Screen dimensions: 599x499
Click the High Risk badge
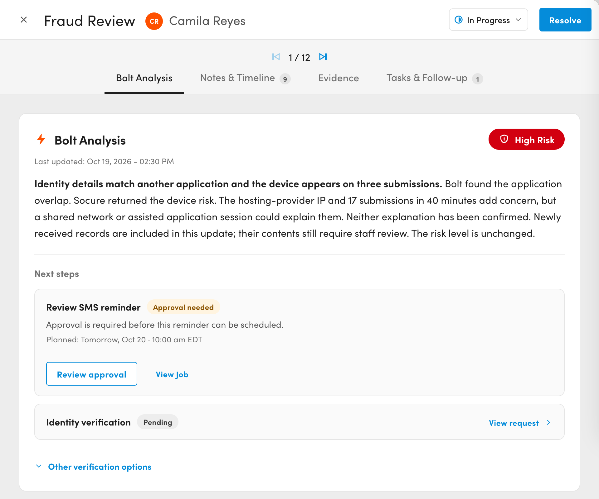pyautogui.click(x=527, y=140)
